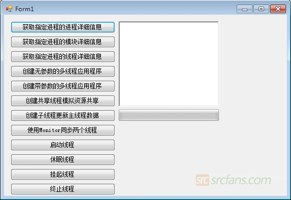Click 获取指定进程的模块详细信息 button
Screen dimensions: 291x200
click(63, 42)
